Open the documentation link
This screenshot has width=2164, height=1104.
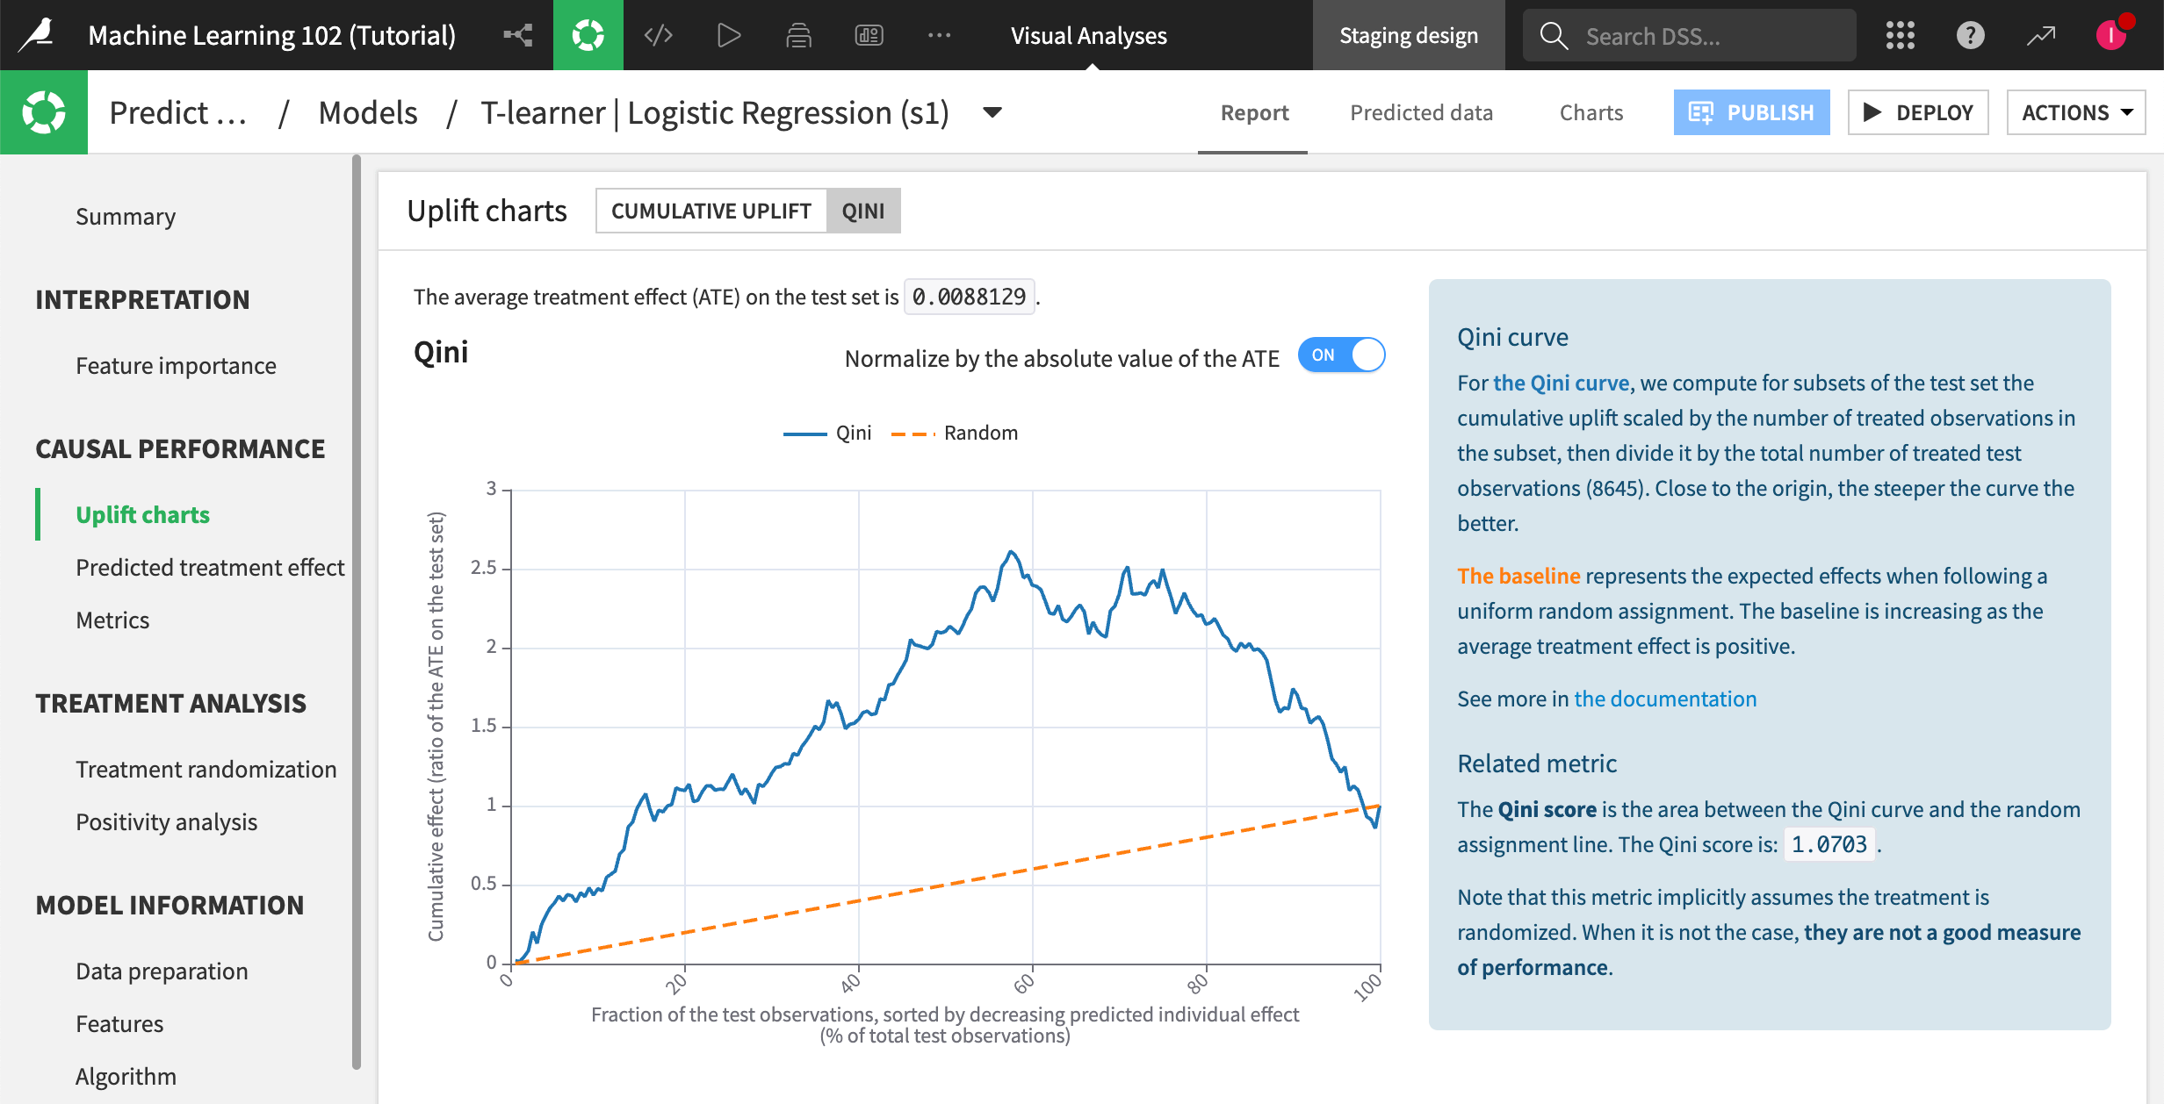tap(1665, 699)
